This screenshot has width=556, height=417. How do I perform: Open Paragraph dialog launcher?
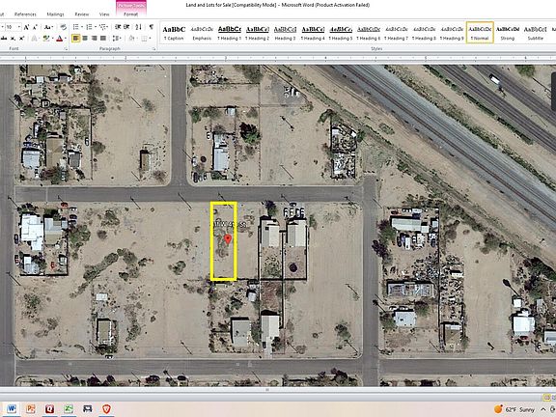pos(154,49)
